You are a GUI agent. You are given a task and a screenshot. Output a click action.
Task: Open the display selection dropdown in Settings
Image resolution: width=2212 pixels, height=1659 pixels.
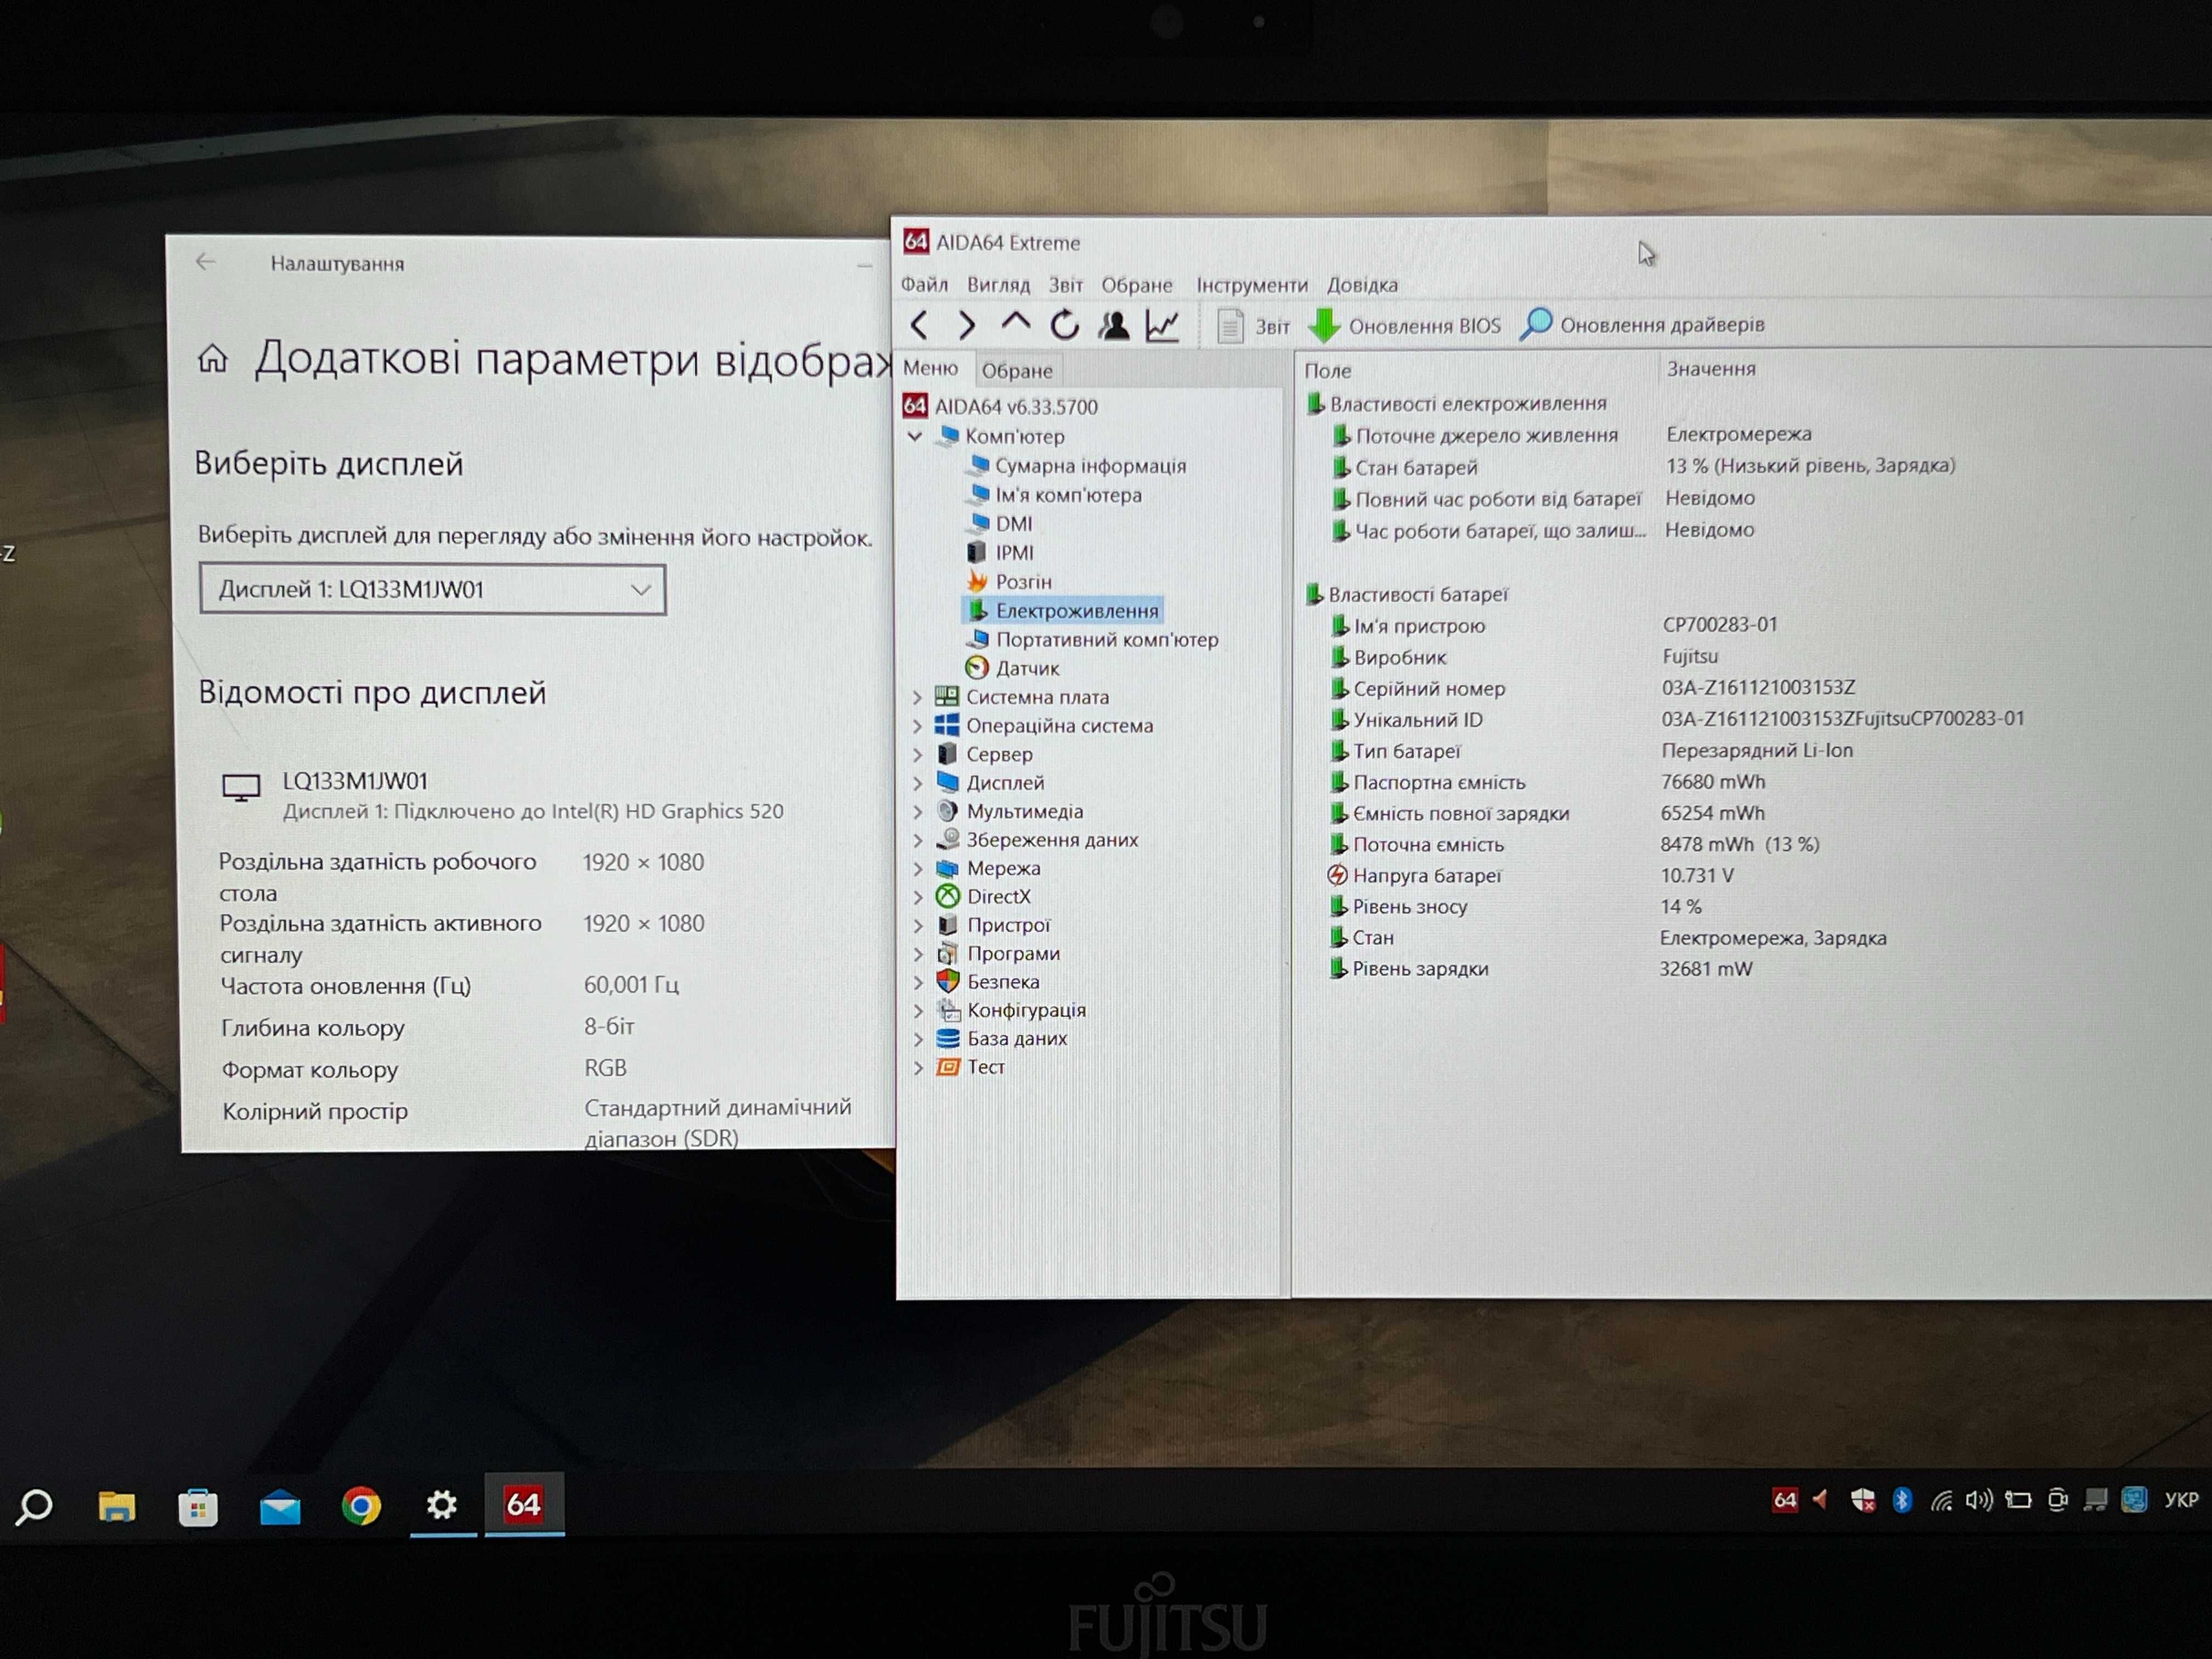click(x=432, y=589)
